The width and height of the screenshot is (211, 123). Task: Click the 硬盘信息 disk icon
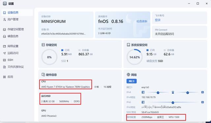[x=4, y=36]
